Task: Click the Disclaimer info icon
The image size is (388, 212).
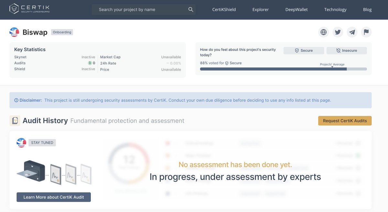Action: 16,100
